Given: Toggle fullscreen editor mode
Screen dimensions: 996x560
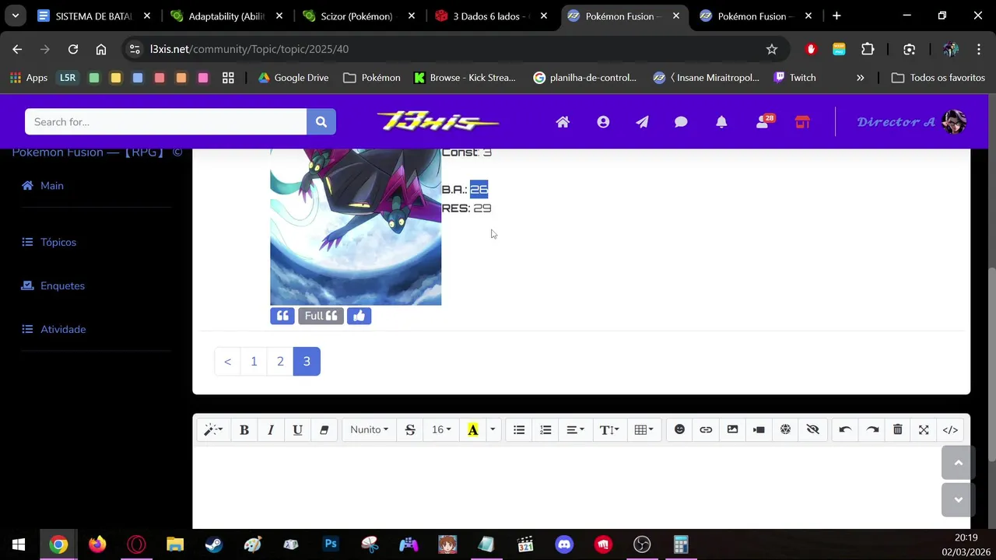Looking at the screenshot, I should (924, 429).
